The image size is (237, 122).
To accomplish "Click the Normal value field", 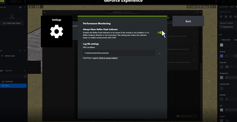I will click(229, 56).
